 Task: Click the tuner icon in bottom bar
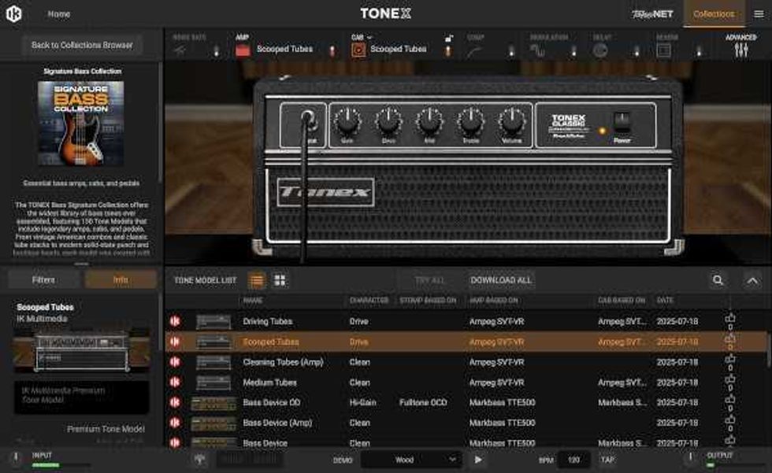(200, 460)
